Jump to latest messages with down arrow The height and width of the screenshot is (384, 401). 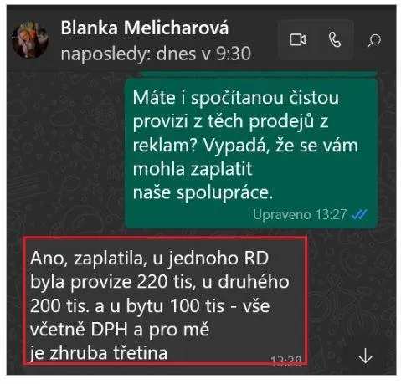click(x=366, y=356)
